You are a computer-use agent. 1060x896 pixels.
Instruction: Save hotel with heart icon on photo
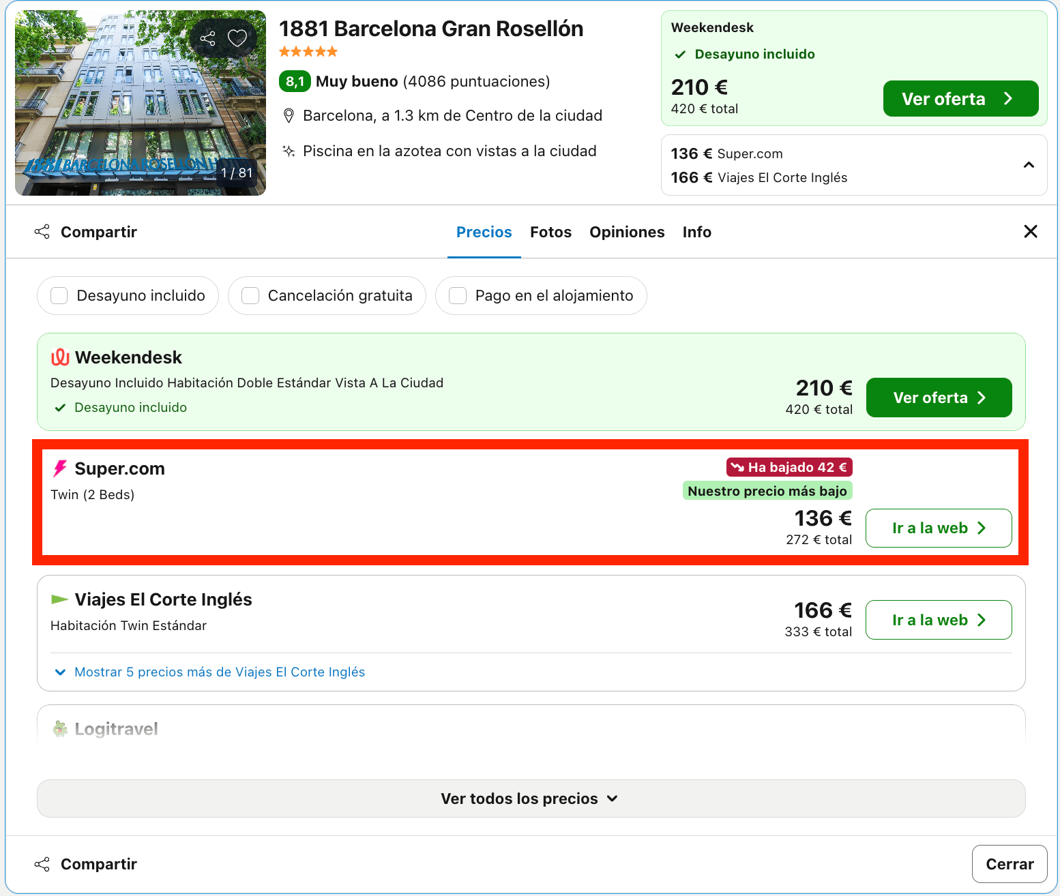[x=237, y=38]
